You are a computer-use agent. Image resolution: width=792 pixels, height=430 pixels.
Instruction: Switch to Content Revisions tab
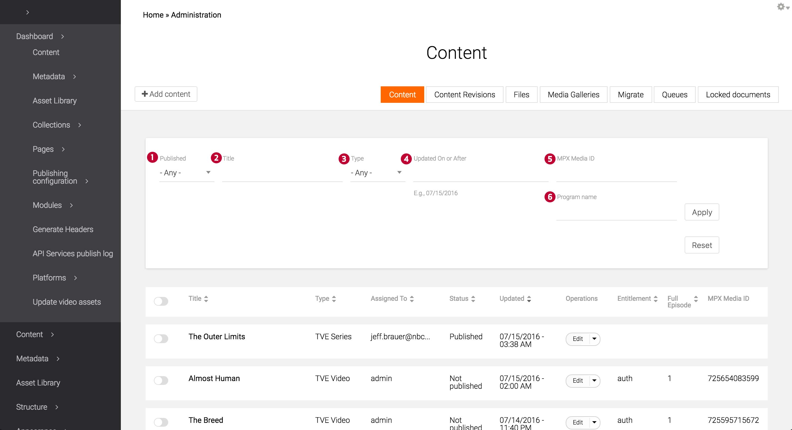tap(464, 95)
